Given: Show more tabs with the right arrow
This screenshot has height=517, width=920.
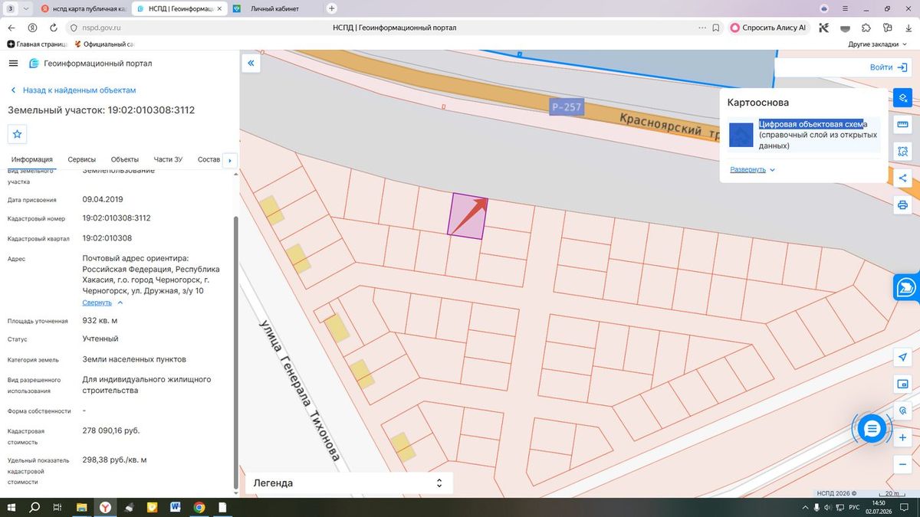Looking at the screenshot, I should coord(229,160).
